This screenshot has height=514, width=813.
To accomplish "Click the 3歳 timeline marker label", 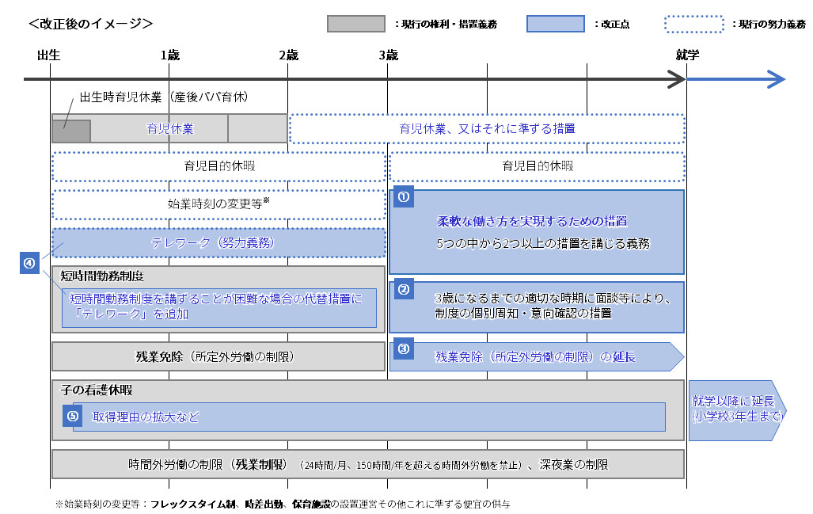I will (388, 55).
